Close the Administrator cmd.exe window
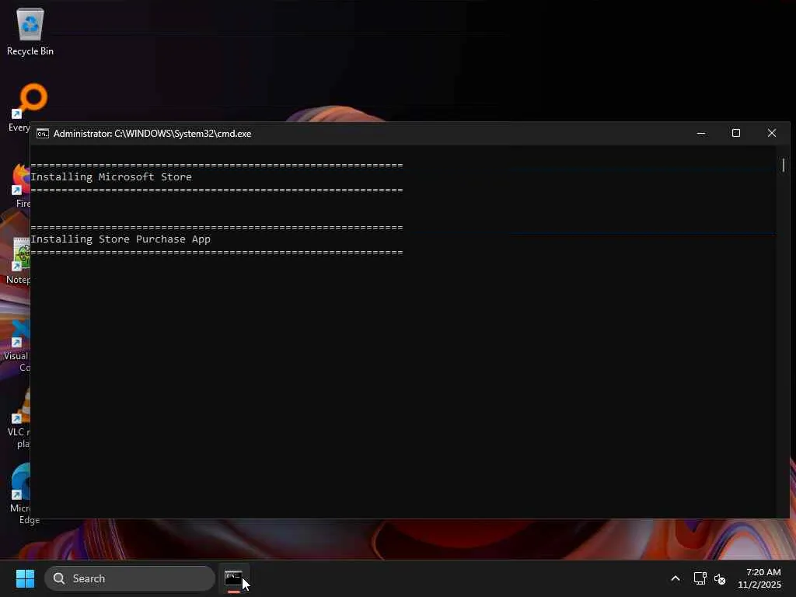This screenshot has width=796, height=597. click(x=772, y=133)
